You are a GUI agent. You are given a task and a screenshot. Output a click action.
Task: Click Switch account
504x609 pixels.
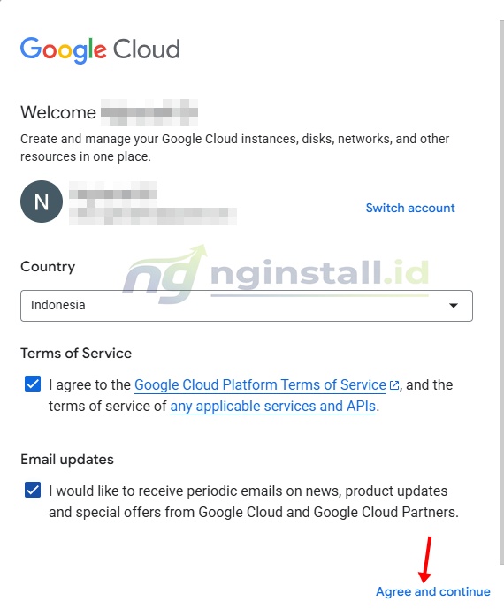point(410,208)
